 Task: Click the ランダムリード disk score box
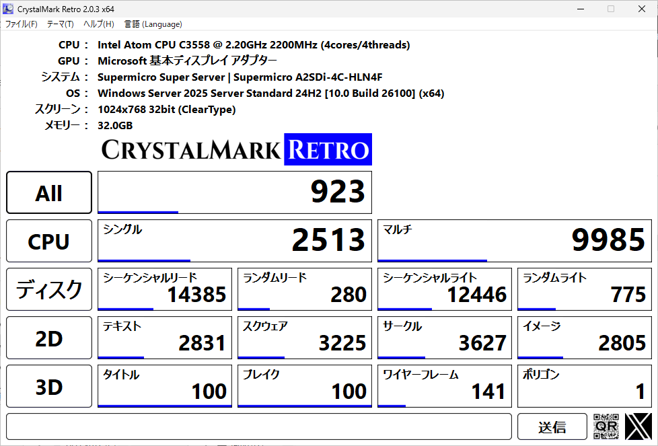(304, 289)
